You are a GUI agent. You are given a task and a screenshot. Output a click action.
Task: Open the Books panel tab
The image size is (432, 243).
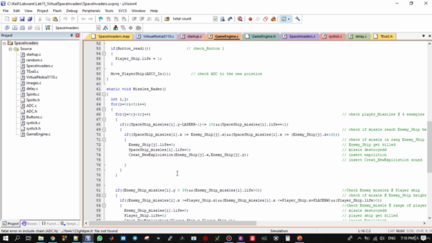(x=30, y=223)
